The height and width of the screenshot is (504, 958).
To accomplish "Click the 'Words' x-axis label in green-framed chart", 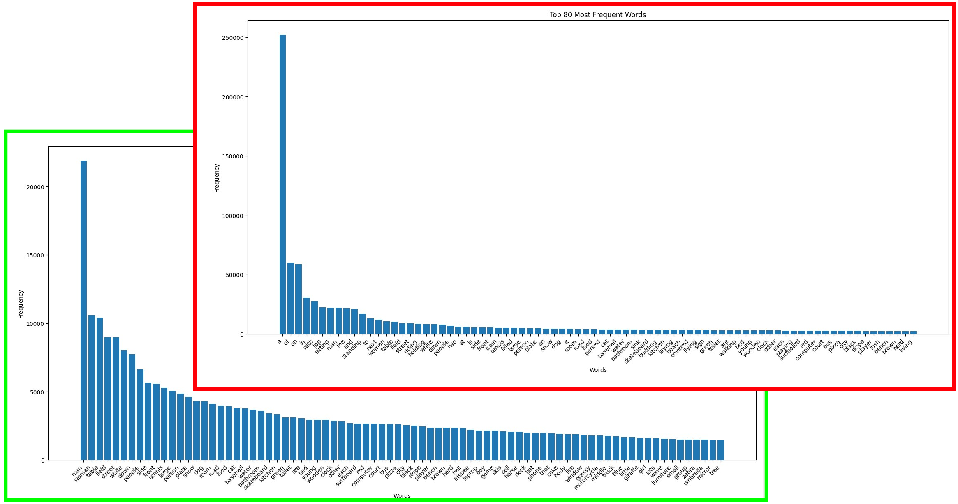I will click(402, 496).
